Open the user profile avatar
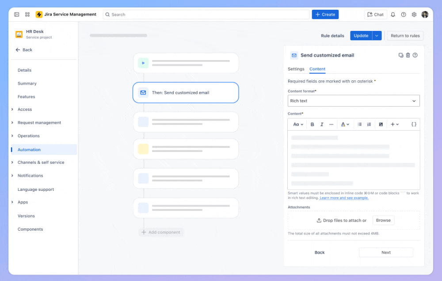442x281 pixels. 425,15
